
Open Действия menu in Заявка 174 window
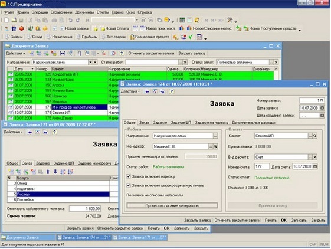click(130, 91)
